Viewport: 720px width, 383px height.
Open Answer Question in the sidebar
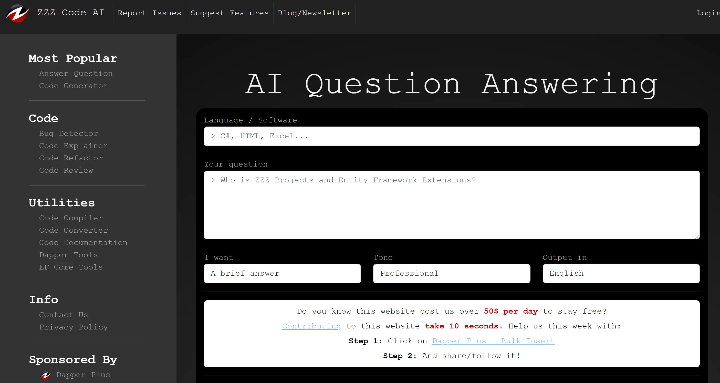(x=76, y=74)
